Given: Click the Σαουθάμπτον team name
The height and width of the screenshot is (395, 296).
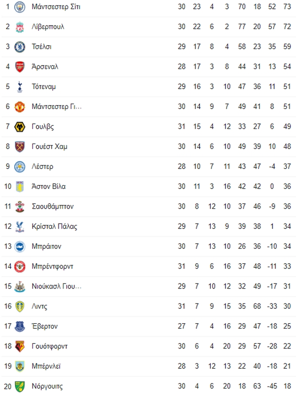Looking at the screenshot, I should click(53, 207).
